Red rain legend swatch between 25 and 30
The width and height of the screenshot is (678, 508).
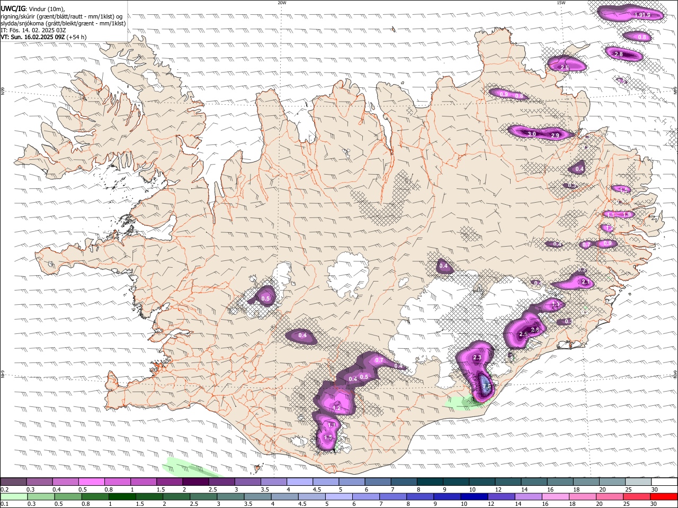[x=637, y=497]
